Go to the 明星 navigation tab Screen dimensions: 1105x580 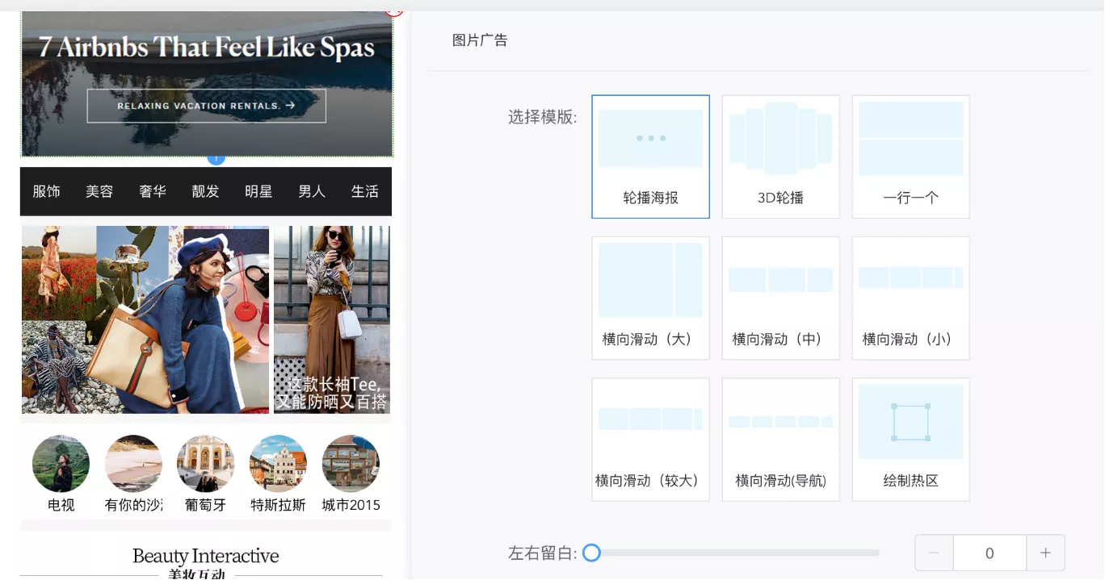258,191
